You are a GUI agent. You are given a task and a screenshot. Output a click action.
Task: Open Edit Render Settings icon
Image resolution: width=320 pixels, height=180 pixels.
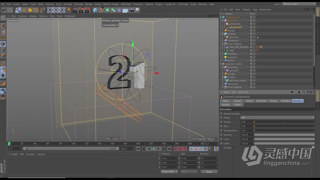click(87, 10)
